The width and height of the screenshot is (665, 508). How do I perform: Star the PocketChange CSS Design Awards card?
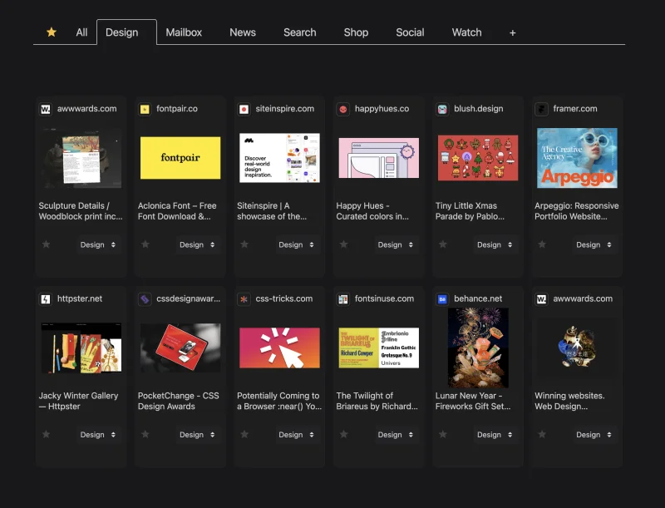pos(145,434)
